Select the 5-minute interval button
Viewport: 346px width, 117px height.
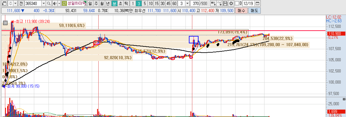tap(144, 3)
